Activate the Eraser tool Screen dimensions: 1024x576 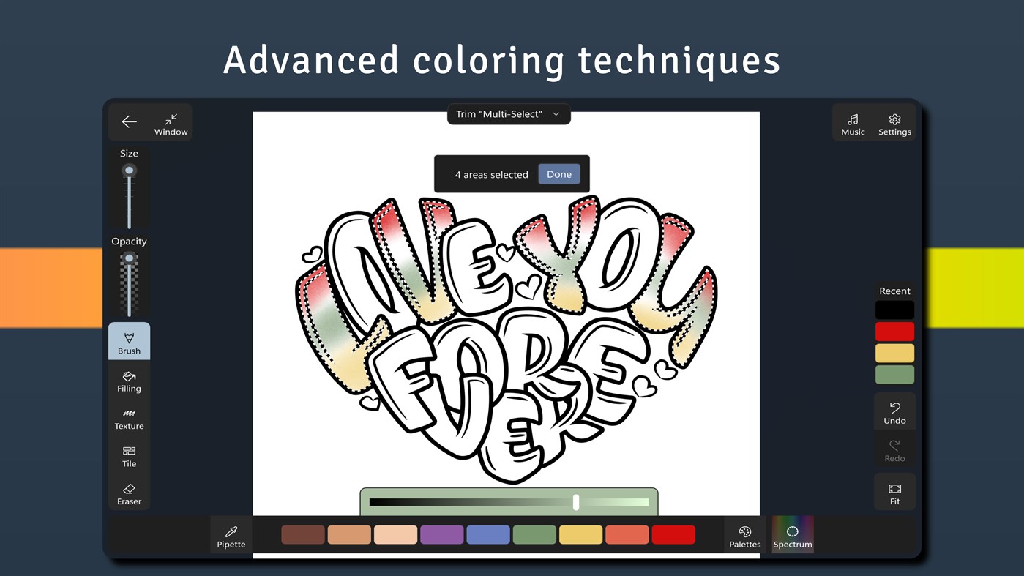129,495
